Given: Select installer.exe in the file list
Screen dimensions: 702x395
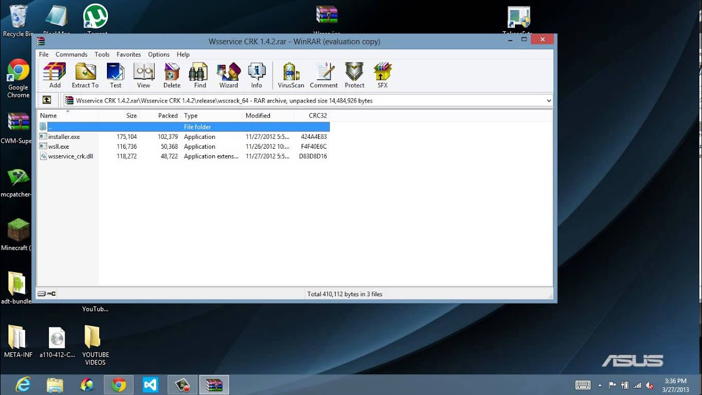Looking at the screenshot, I should coord(64,137).
